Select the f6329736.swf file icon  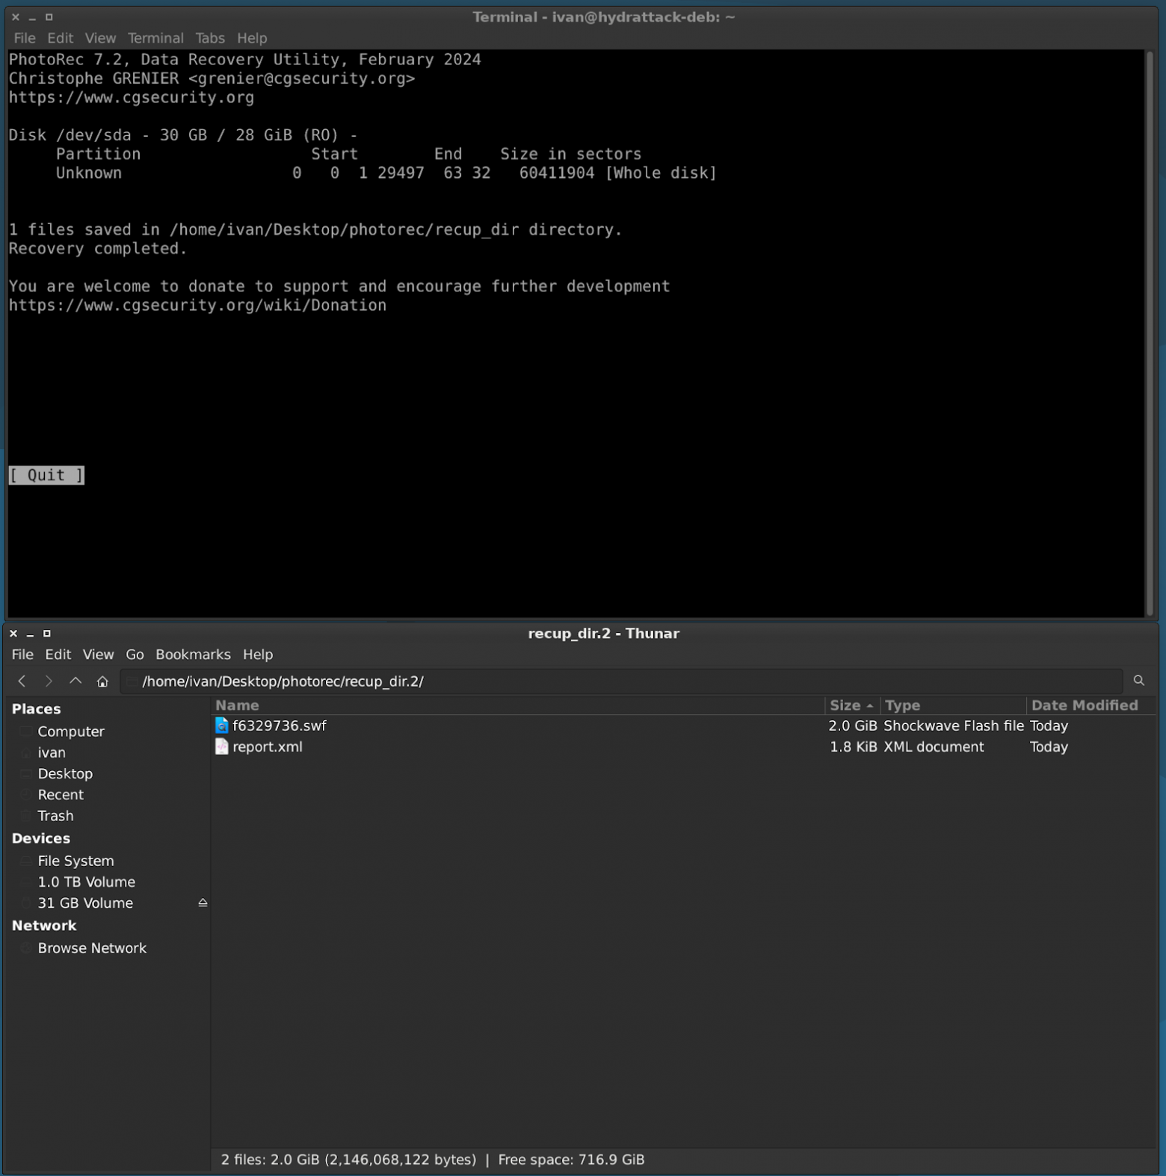(x=221, y=725)
